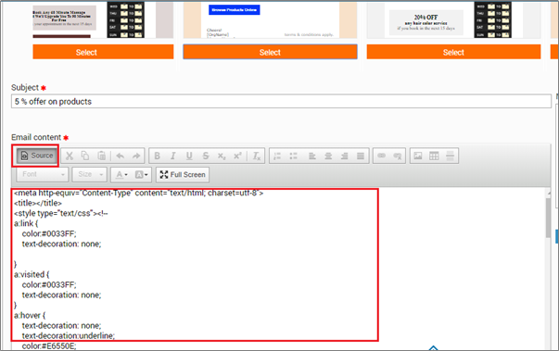
Task: Open the background color dropdown
Action: (142, 174)
